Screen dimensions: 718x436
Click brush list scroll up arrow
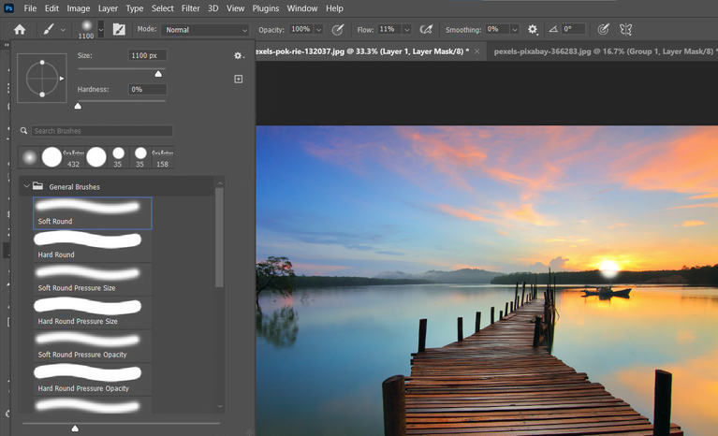tap(220, 183)
